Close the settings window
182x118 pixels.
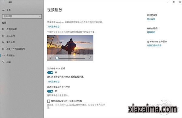[180, 2]
